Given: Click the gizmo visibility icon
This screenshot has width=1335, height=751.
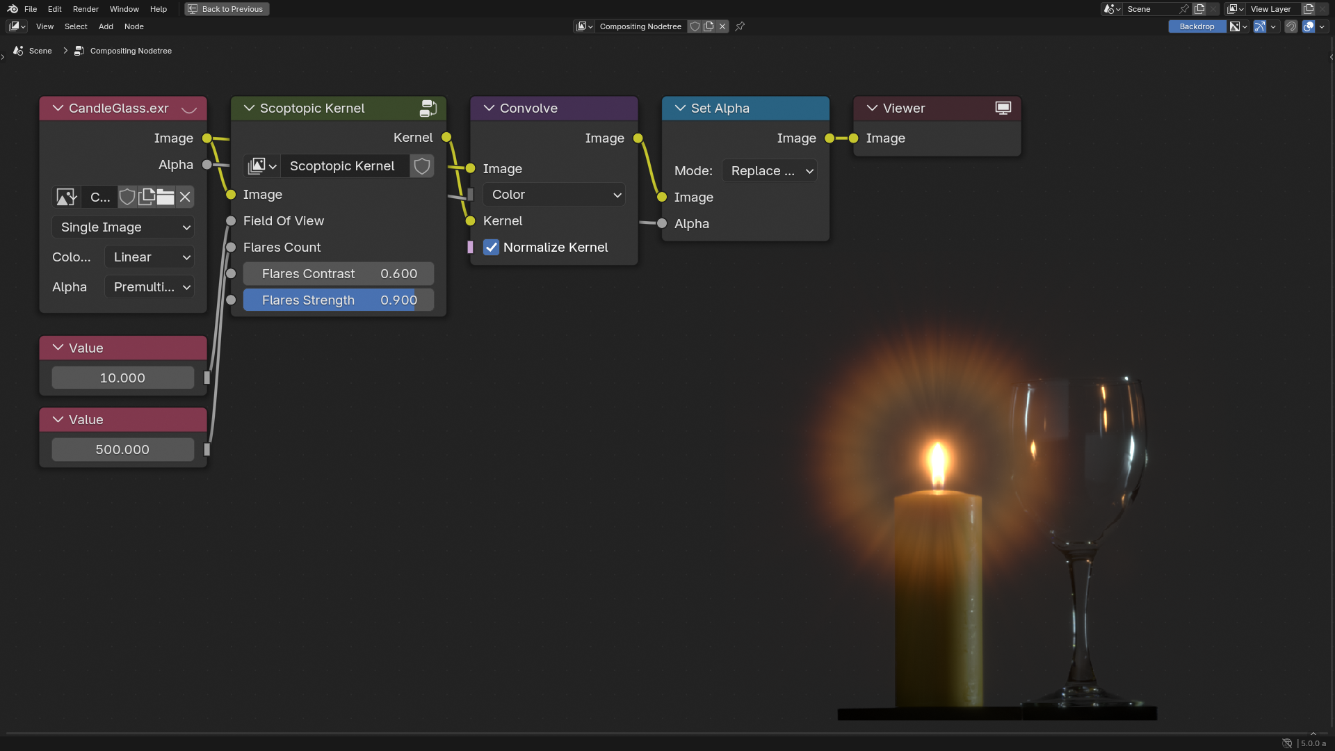Looking at the screenshot, I should click(1259, 26).
